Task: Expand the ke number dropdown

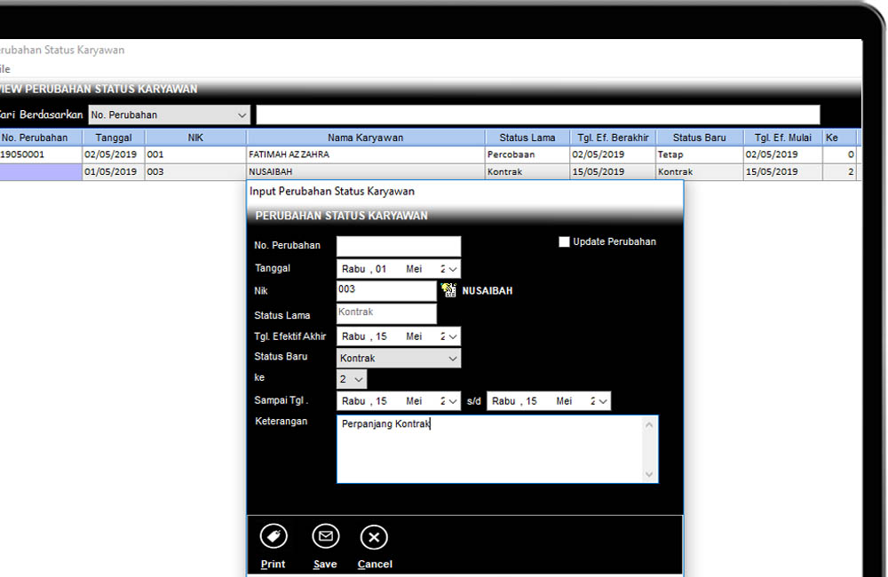Action: [x=358, y=380]
